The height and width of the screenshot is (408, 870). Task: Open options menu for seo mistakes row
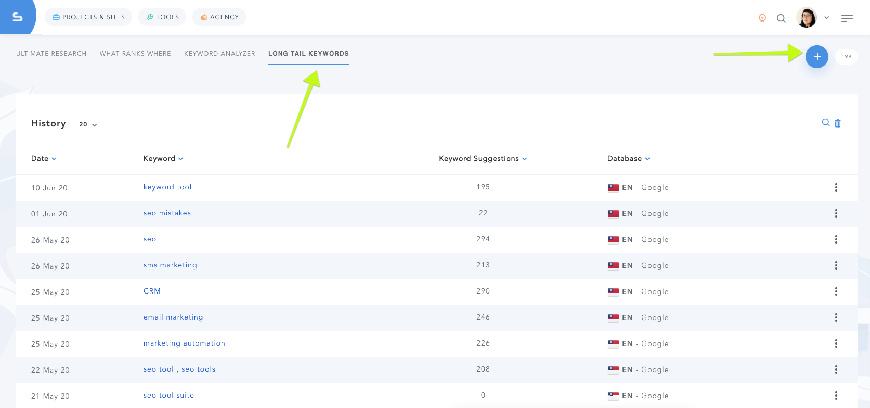(x=836, y=213)
